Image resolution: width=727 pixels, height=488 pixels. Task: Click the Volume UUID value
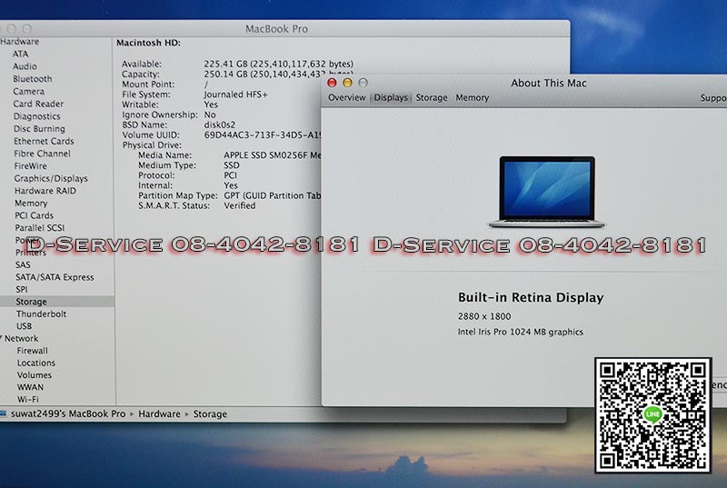coord(263,135)
